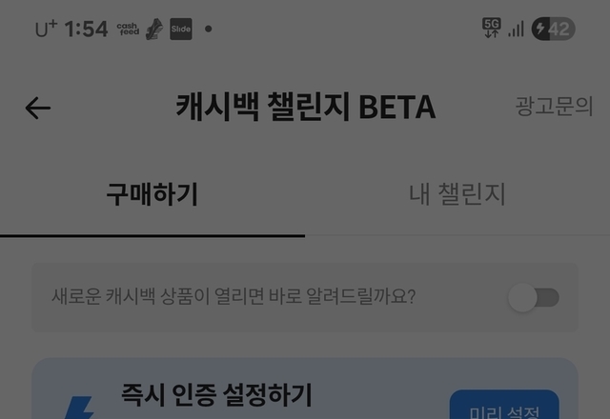Tap the 5G network indicator
610x419 pixels.
pos(492,28)
